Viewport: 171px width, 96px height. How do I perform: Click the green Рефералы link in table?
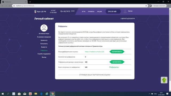[x=114, y=67]
